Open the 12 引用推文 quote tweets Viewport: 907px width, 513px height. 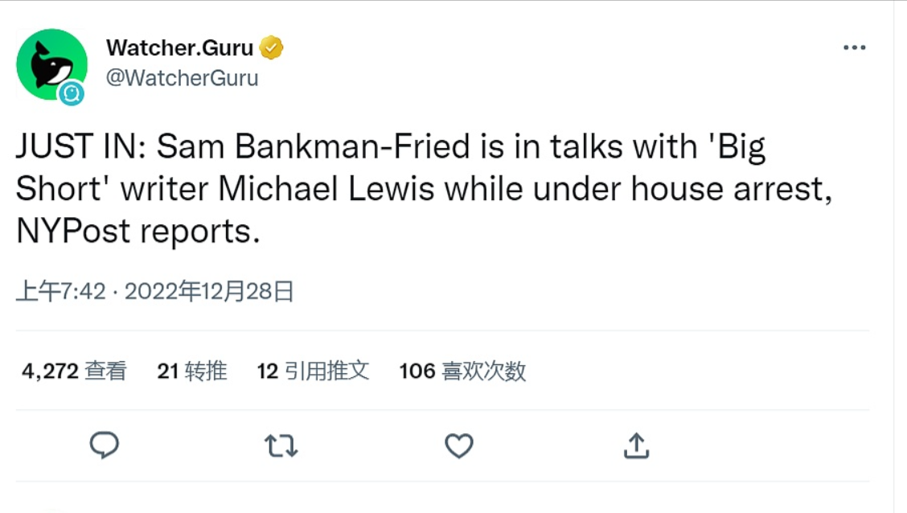(313, 371)
